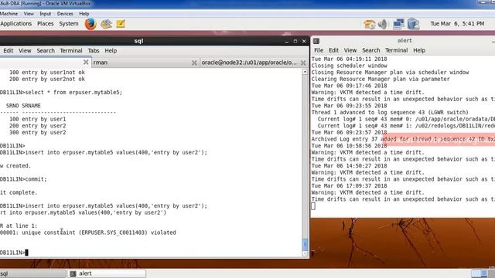Click the 'SRNO SRNAME' column header line
This screenshot has width=495, height=278.
pos(23,106)
